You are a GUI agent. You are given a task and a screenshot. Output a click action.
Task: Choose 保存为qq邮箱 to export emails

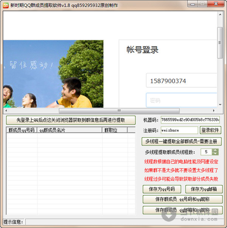[x=204, y=189]
